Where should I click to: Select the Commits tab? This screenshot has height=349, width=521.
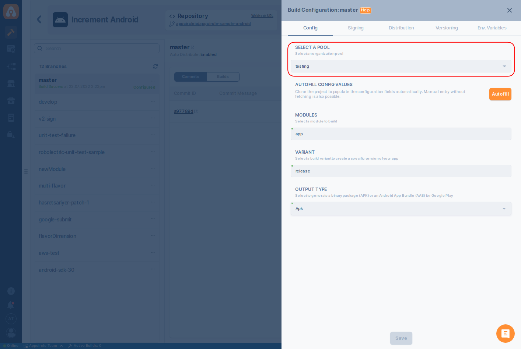[190, 77]
